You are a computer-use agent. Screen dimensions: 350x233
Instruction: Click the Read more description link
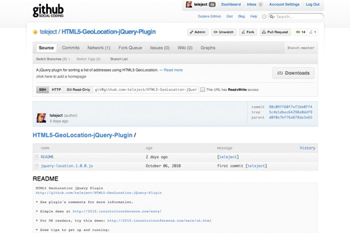tap(173, 70)
